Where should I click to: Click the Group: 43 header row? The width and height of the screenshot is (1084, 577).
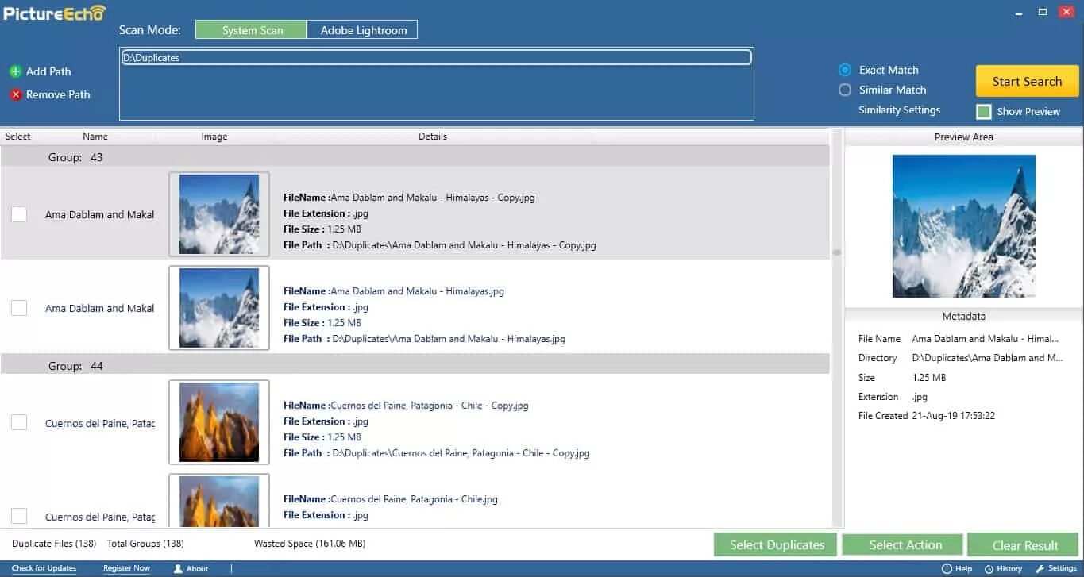(x=415, y=157)
